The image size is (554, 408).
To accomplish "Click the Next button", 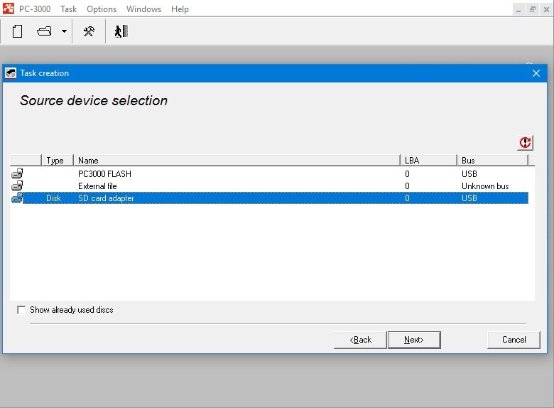I will click(414, 340).
